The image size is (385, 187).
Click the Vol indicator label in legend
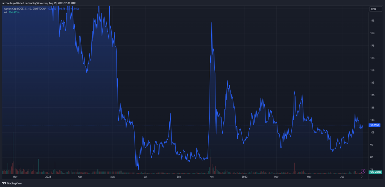click(x=5, y=12)
